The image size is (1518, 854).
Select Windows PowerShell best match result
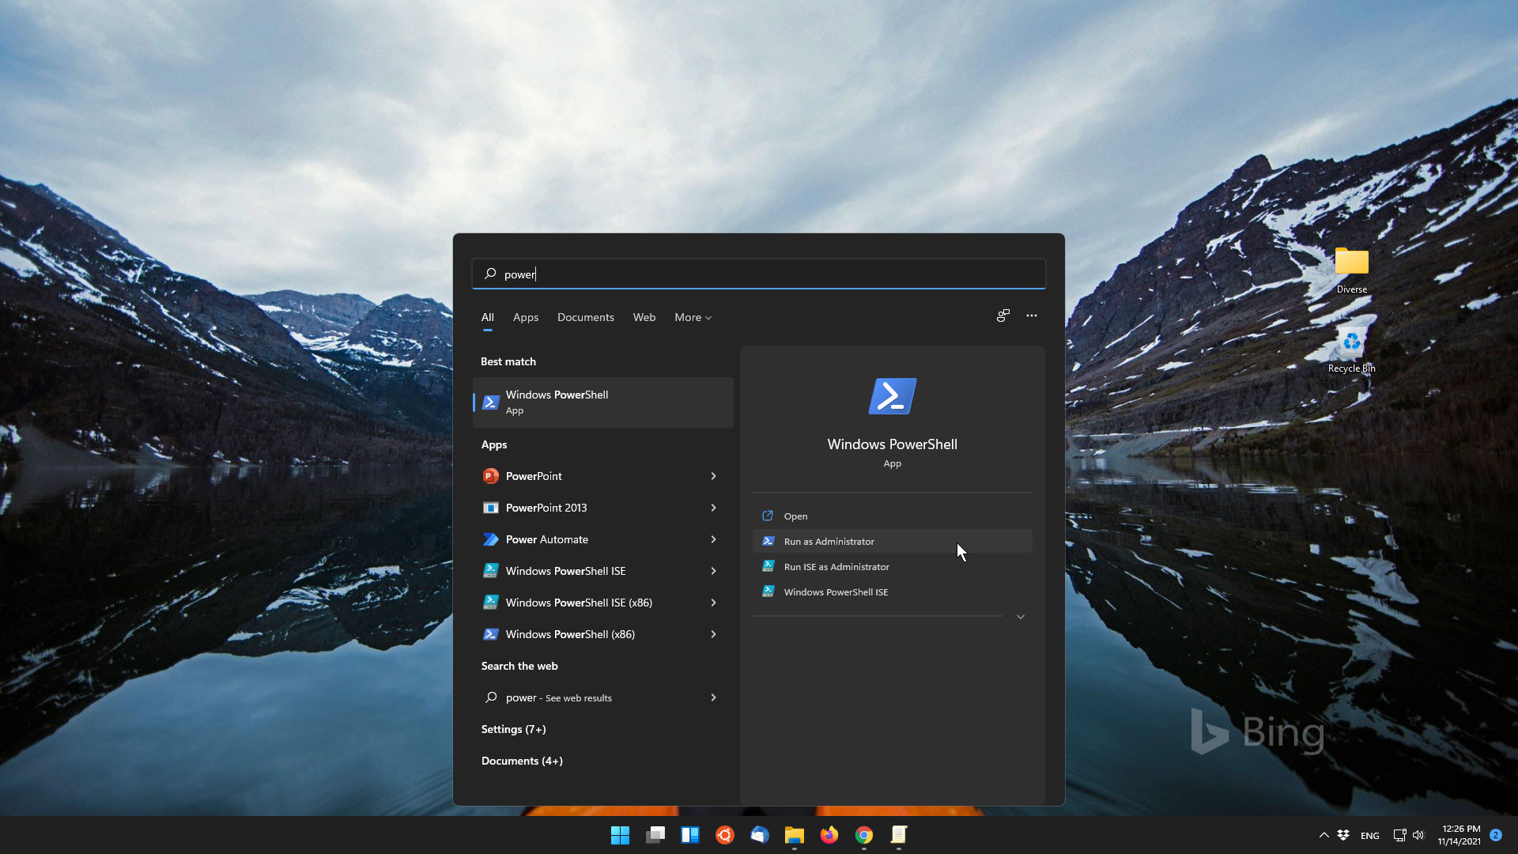(x=603, y=402)
